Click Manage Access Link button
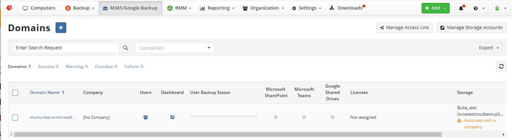 [404, 28]
